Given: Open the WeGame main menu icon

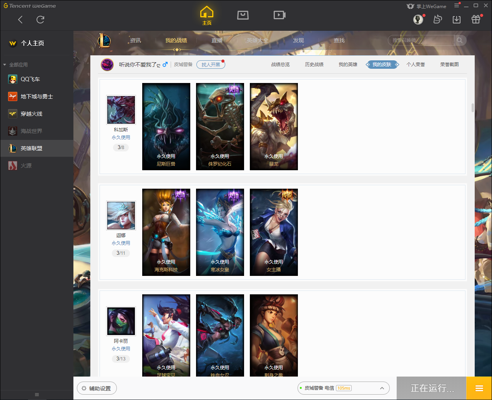Looking at the screenshot, I should click(x=457, y=6).
